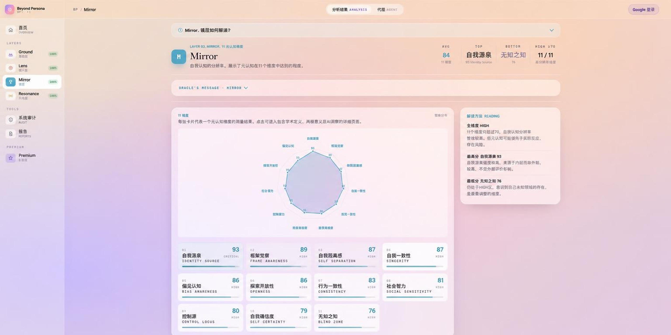The image size is (671, 335).
Task: Click the TOP dimension name 自我源泉
Action: pos(479,55)
